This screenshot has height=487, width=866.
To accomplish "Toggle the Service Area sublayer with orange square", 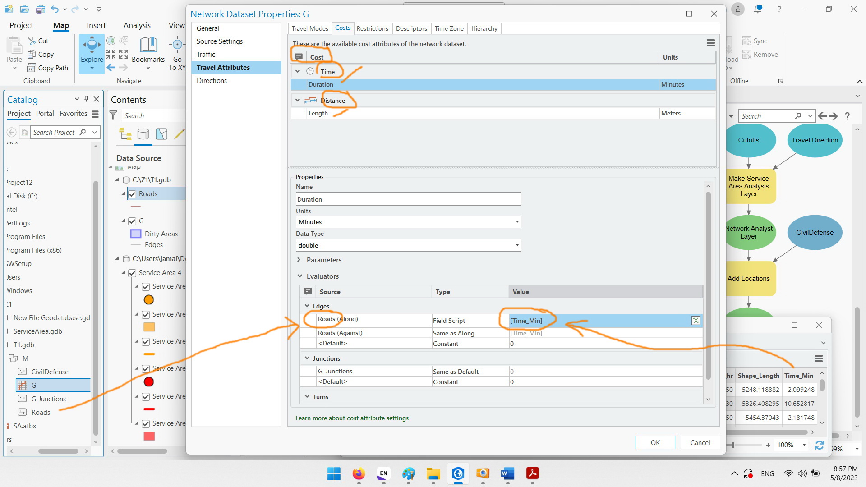I will (146, 315).
